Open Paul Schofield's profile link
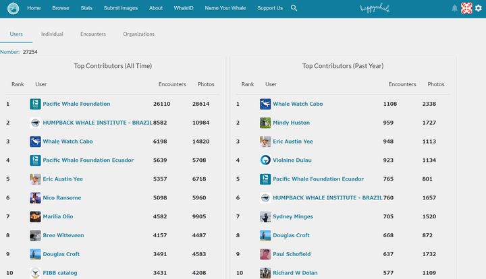Viewport: 486px width, 279px height. (292, 254)
